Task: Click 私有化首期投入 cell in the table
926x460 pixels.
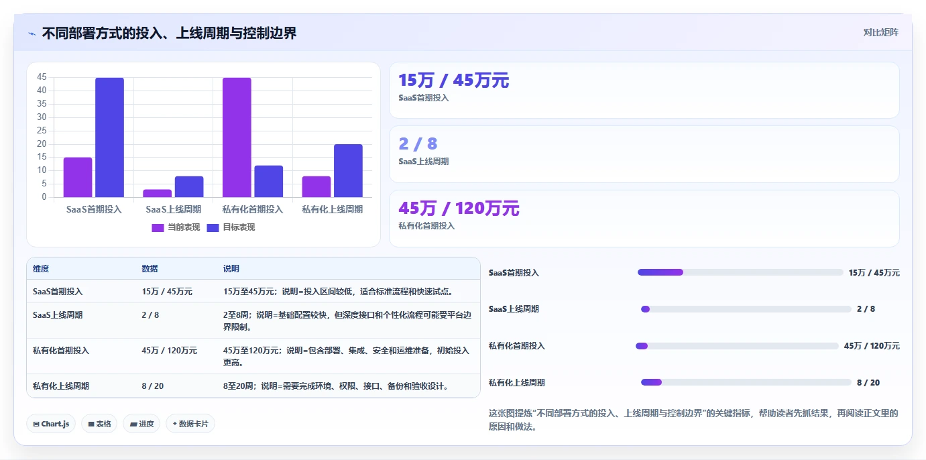Action: pyautogui.click(x=61, y=350)
